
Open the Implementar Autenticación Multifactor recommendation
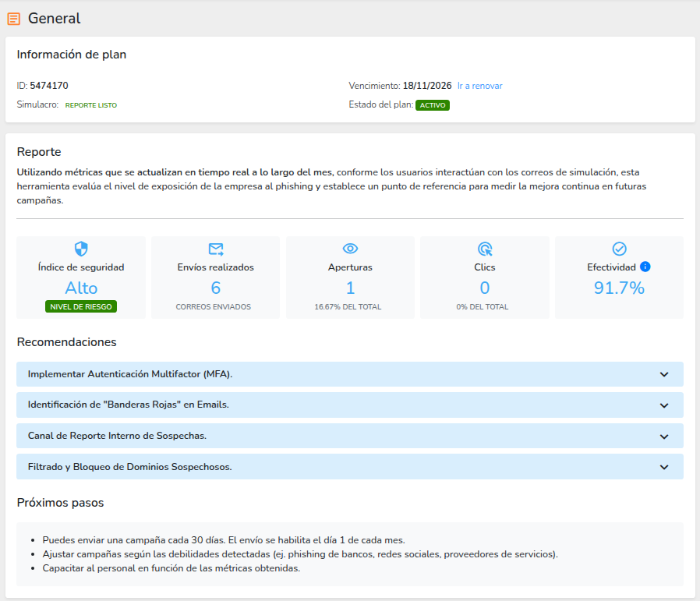click(x=130, y=374)
